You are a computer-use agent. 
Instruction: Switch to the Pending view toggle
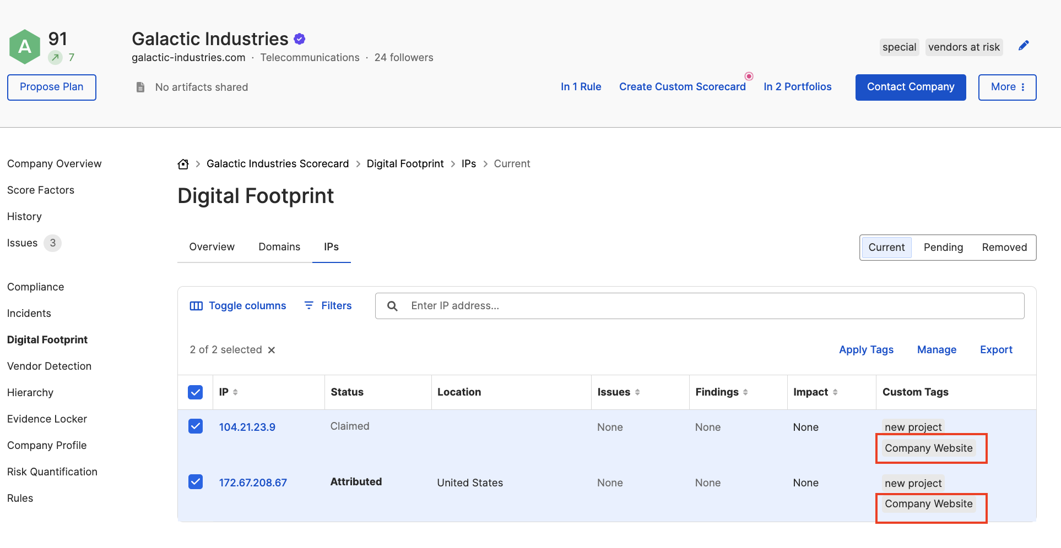pos(943,248)
